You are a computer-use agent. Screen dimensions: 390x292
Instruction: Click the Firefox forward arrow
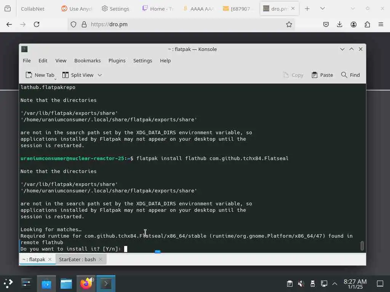pos(22,24)
